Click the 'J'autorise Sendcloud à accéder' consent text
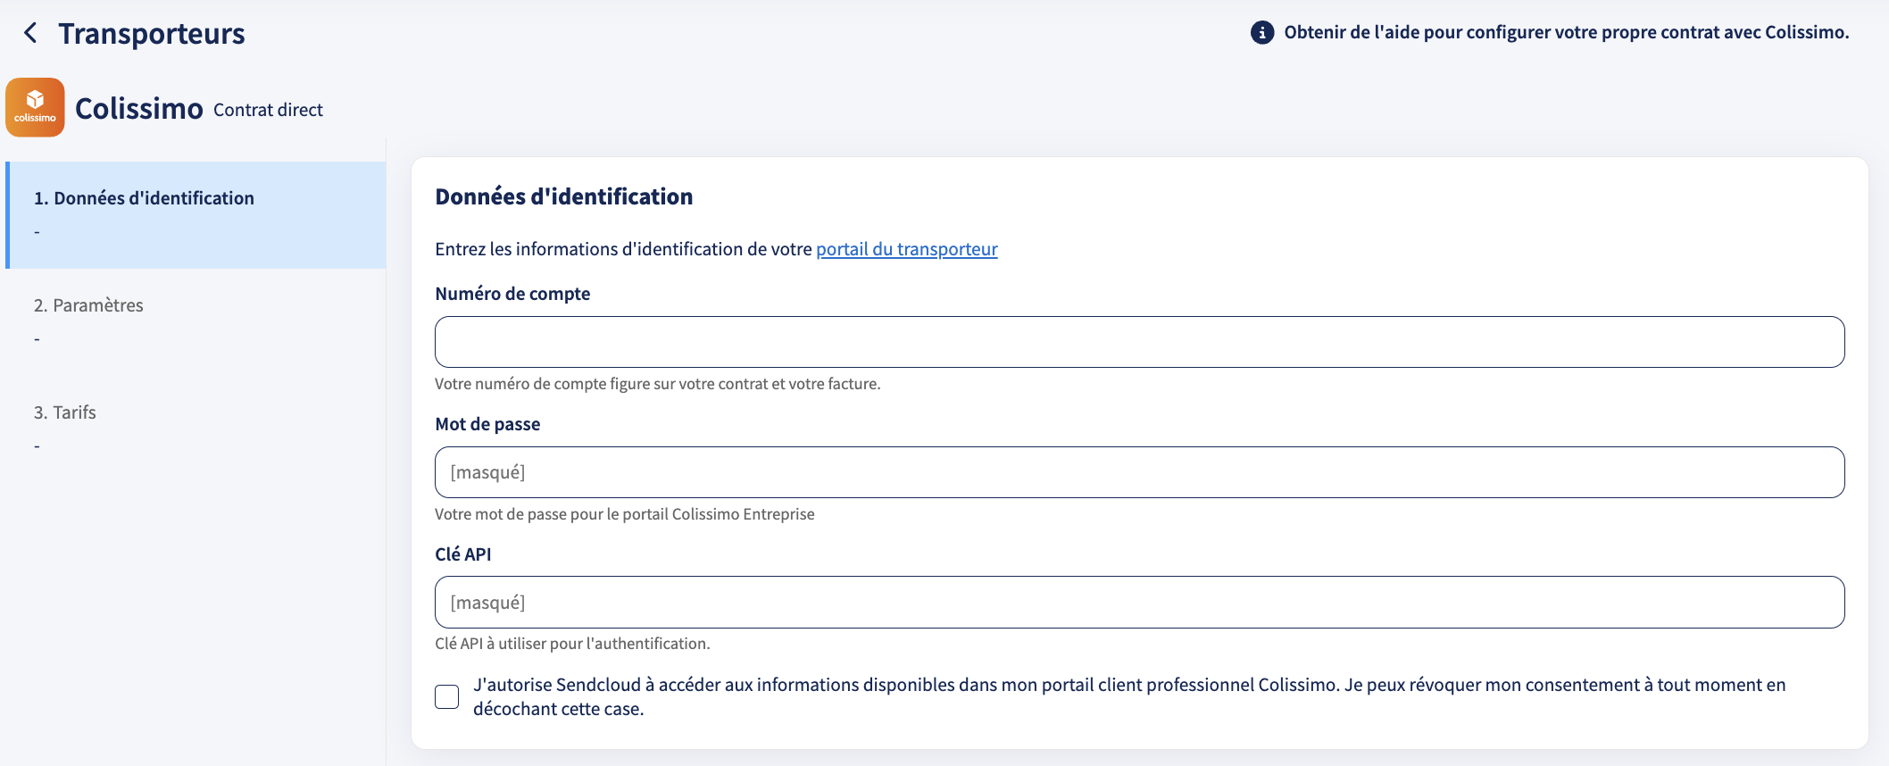The width and height of the screenshot is (1889, 766). tap(1129, 696)
